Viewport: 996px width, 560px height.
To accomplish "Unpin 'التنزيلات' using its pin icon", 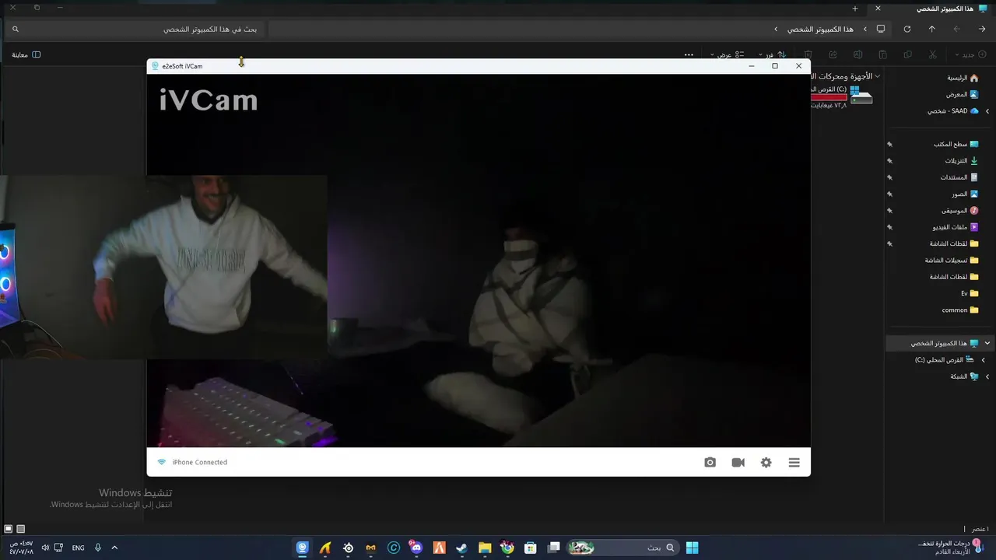I will [889, 161].
